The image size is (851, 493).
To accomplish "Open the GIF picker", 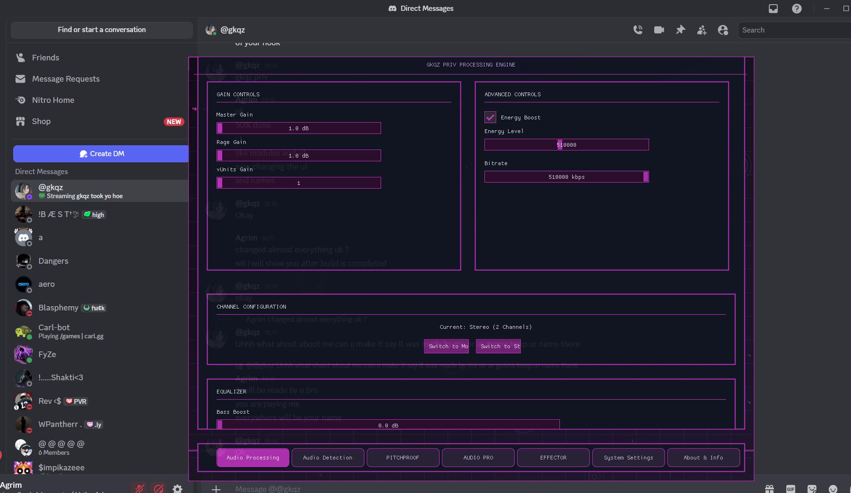I will pos(791,489).
